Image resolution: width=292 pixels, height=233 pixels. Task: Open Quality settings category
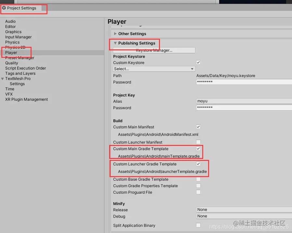tap(12, 63)
